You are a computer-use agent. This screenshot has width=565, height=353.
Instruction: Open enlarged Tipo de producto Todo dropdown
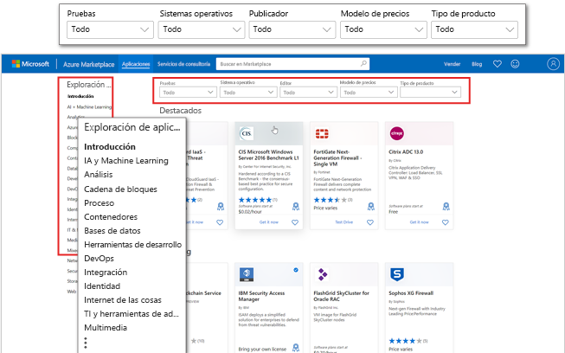click(474, 29)
